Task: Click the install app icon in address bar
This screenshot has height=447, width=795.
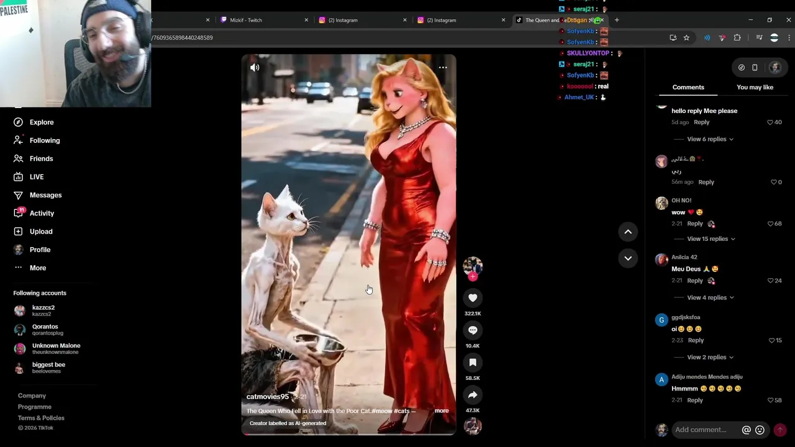Action: click(x=673, y=38)
